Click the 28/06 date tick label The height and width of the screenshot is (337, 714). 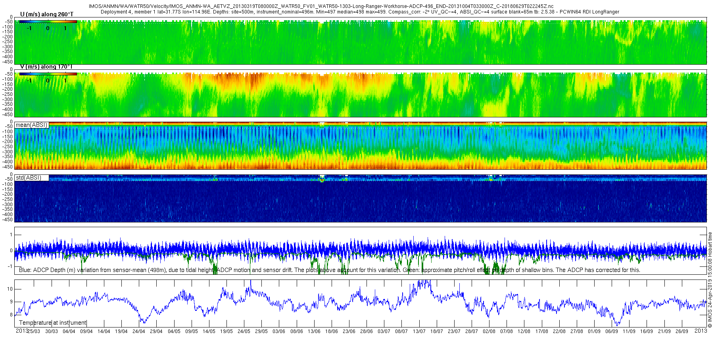[366, 331]
